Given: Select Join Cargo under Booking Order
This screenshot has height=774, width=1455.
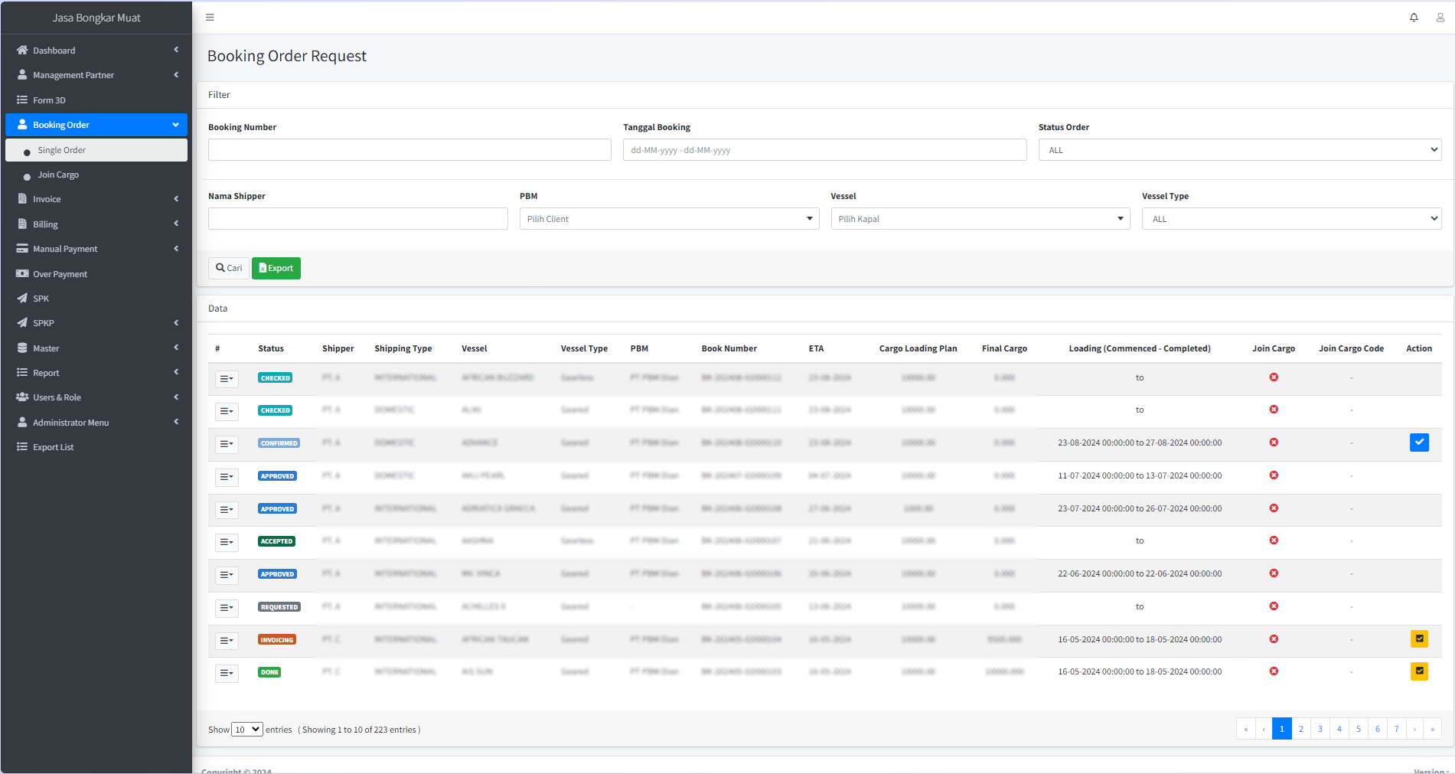Looking at the screenshot, I should (x=58, y=175).
